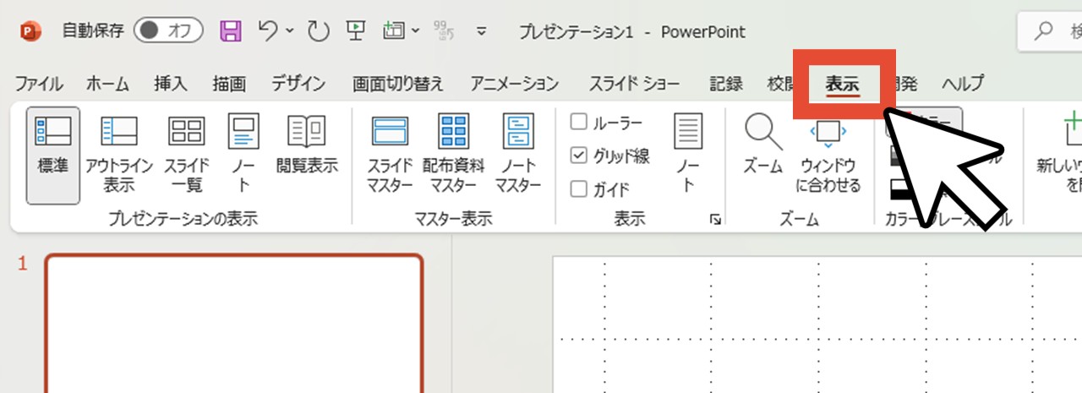Undo the last action
1082x393 pixels.
pos(268,31)
